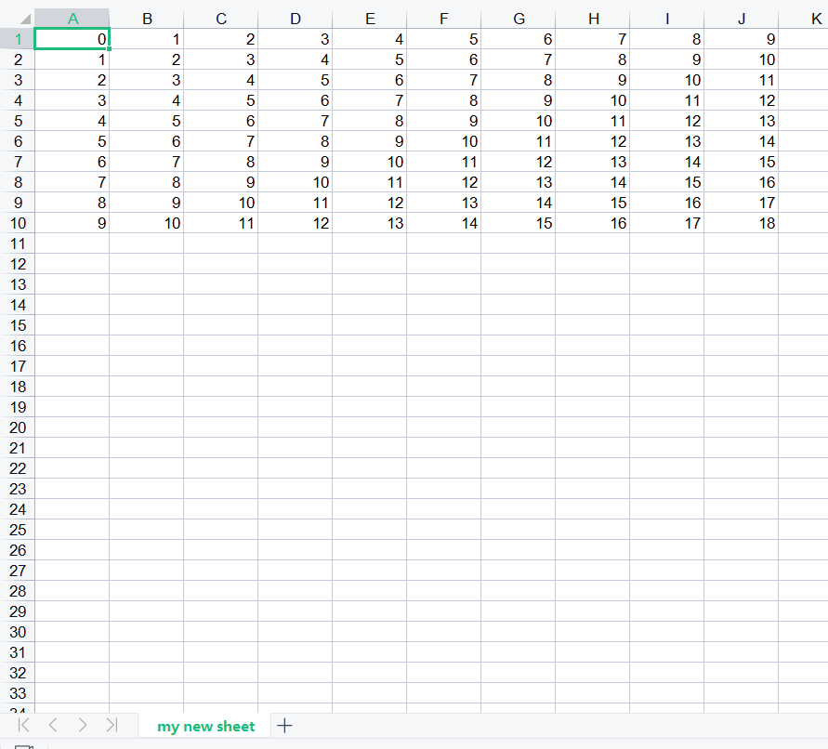This screenshot has height=749, width=828.
Task: Select row 30 header
Action: click(x=18, y=632)
